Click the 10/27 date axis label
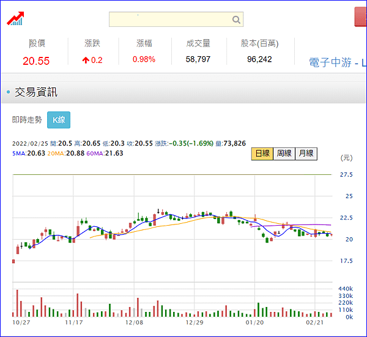Image resolution: width=367 pixels, height=337 pixels. (x=21, y=323)
